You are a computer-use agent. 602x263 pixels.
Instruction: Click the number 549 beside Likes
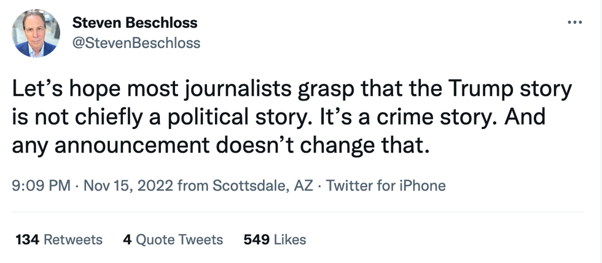[x=256, y=239]
